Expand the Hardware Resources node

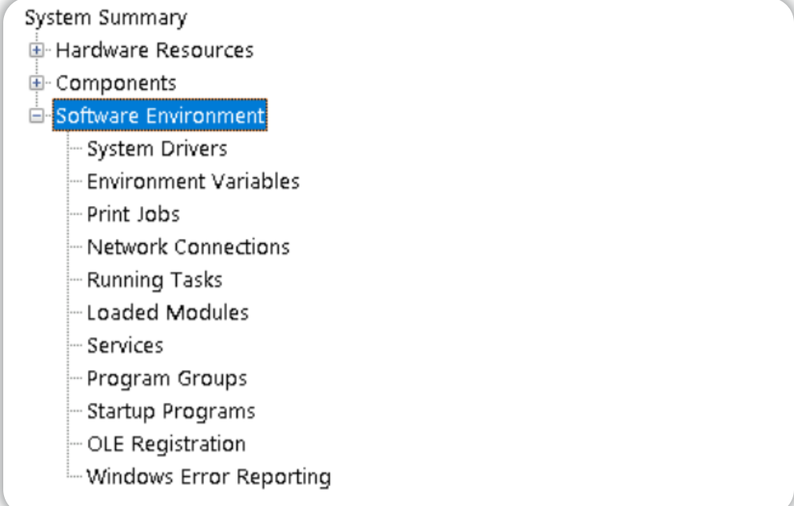click(x=36, y=50)
